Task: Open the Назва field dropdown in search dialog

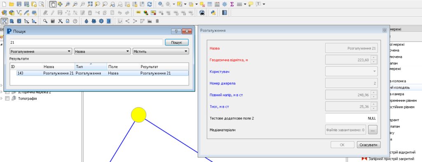Action: pos(103,52)
